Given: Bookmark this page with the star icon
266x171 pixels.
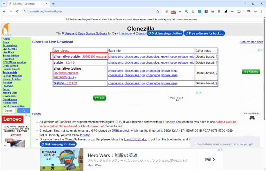Looking at the screenshot, I should [x=158, y=11].
